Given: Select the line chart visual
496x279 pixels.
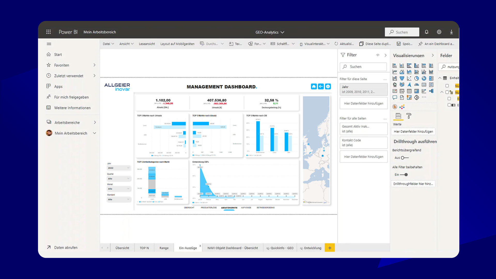Looking at the screenshot, I should [395, 72].
